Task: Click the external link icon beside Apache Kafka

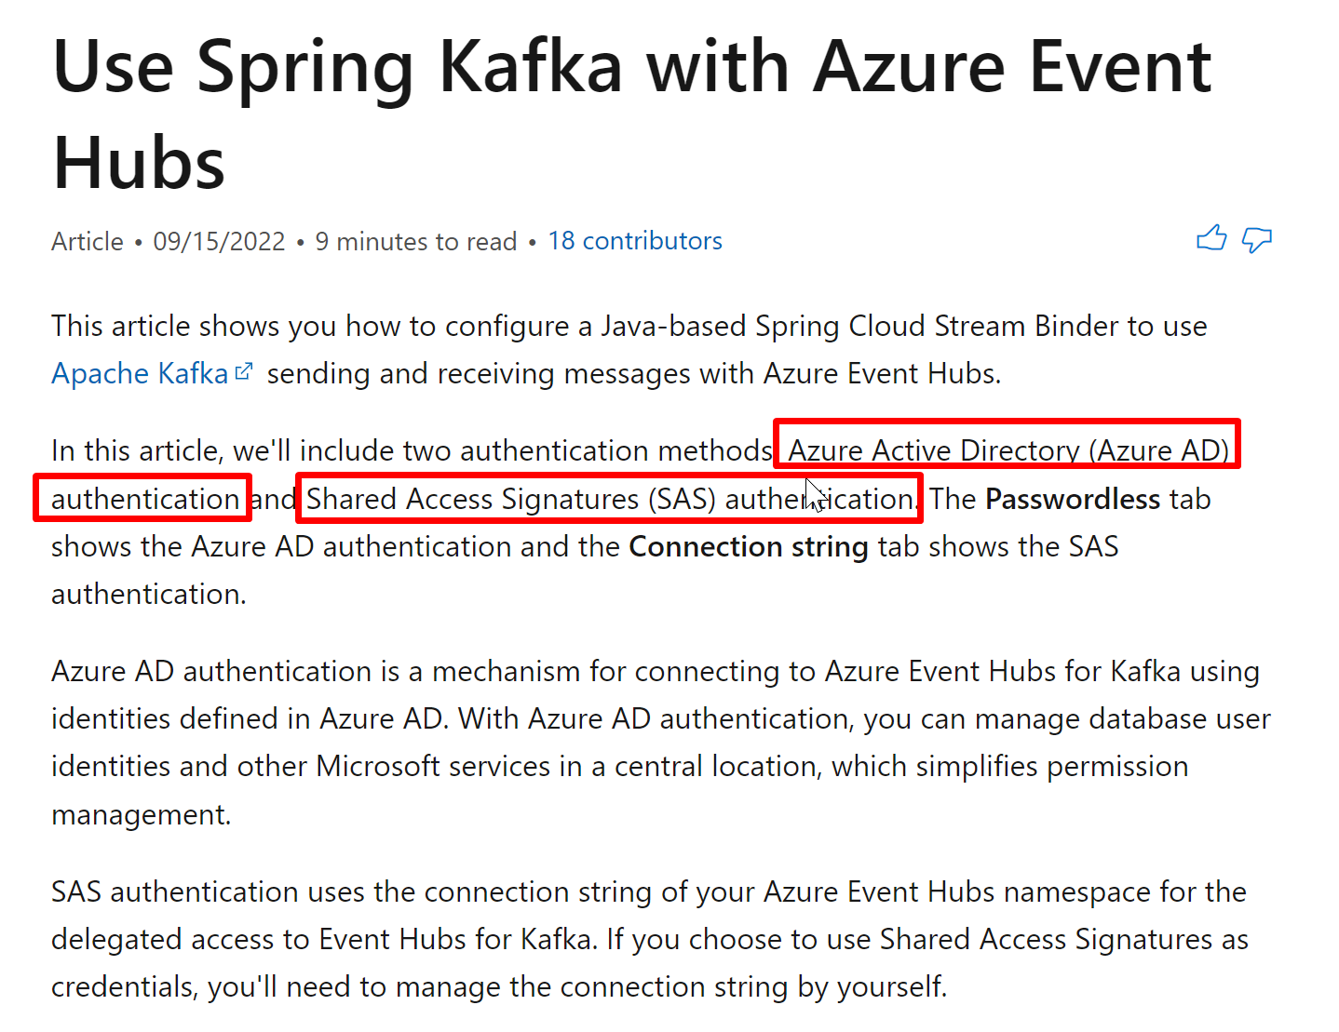Action: coord(244,372)
